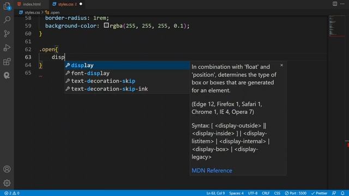
Task: Click the Split Editor icon
Action: click(x=335, y=4)
